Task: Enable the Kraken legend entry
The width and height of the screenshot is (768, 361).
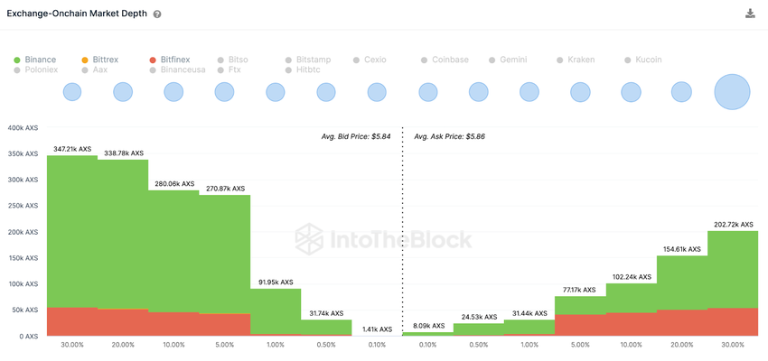Action: pyautogui.click(x=581, y=60)
